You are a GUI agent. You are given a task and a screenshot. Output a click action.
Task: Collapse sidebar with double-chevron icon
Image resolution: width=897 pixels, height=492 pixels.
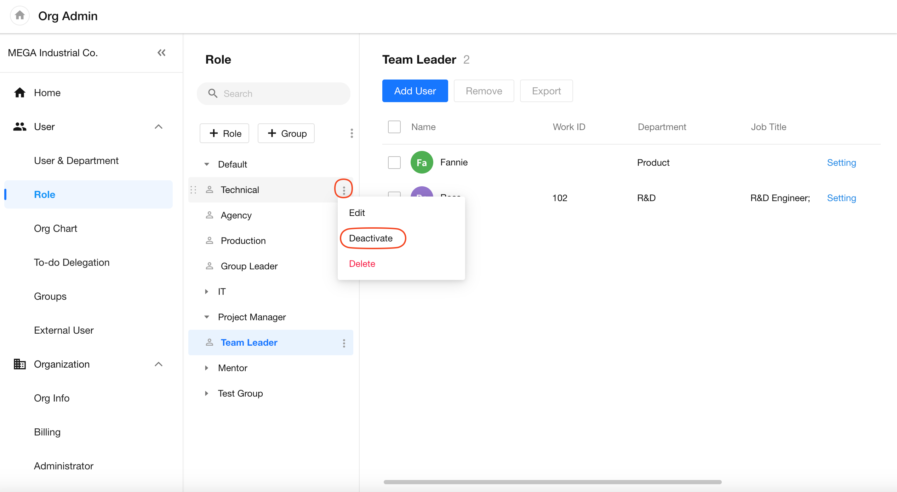click(x=161, y=53)
